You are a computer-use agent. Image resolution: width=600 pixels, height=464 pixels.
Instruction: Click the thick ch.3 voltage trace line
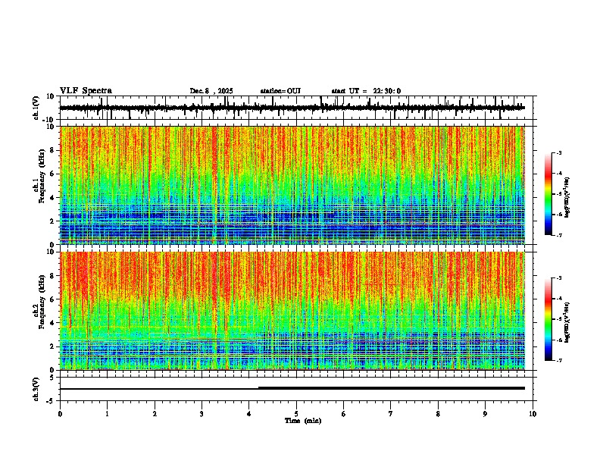[x=391, y=388]
